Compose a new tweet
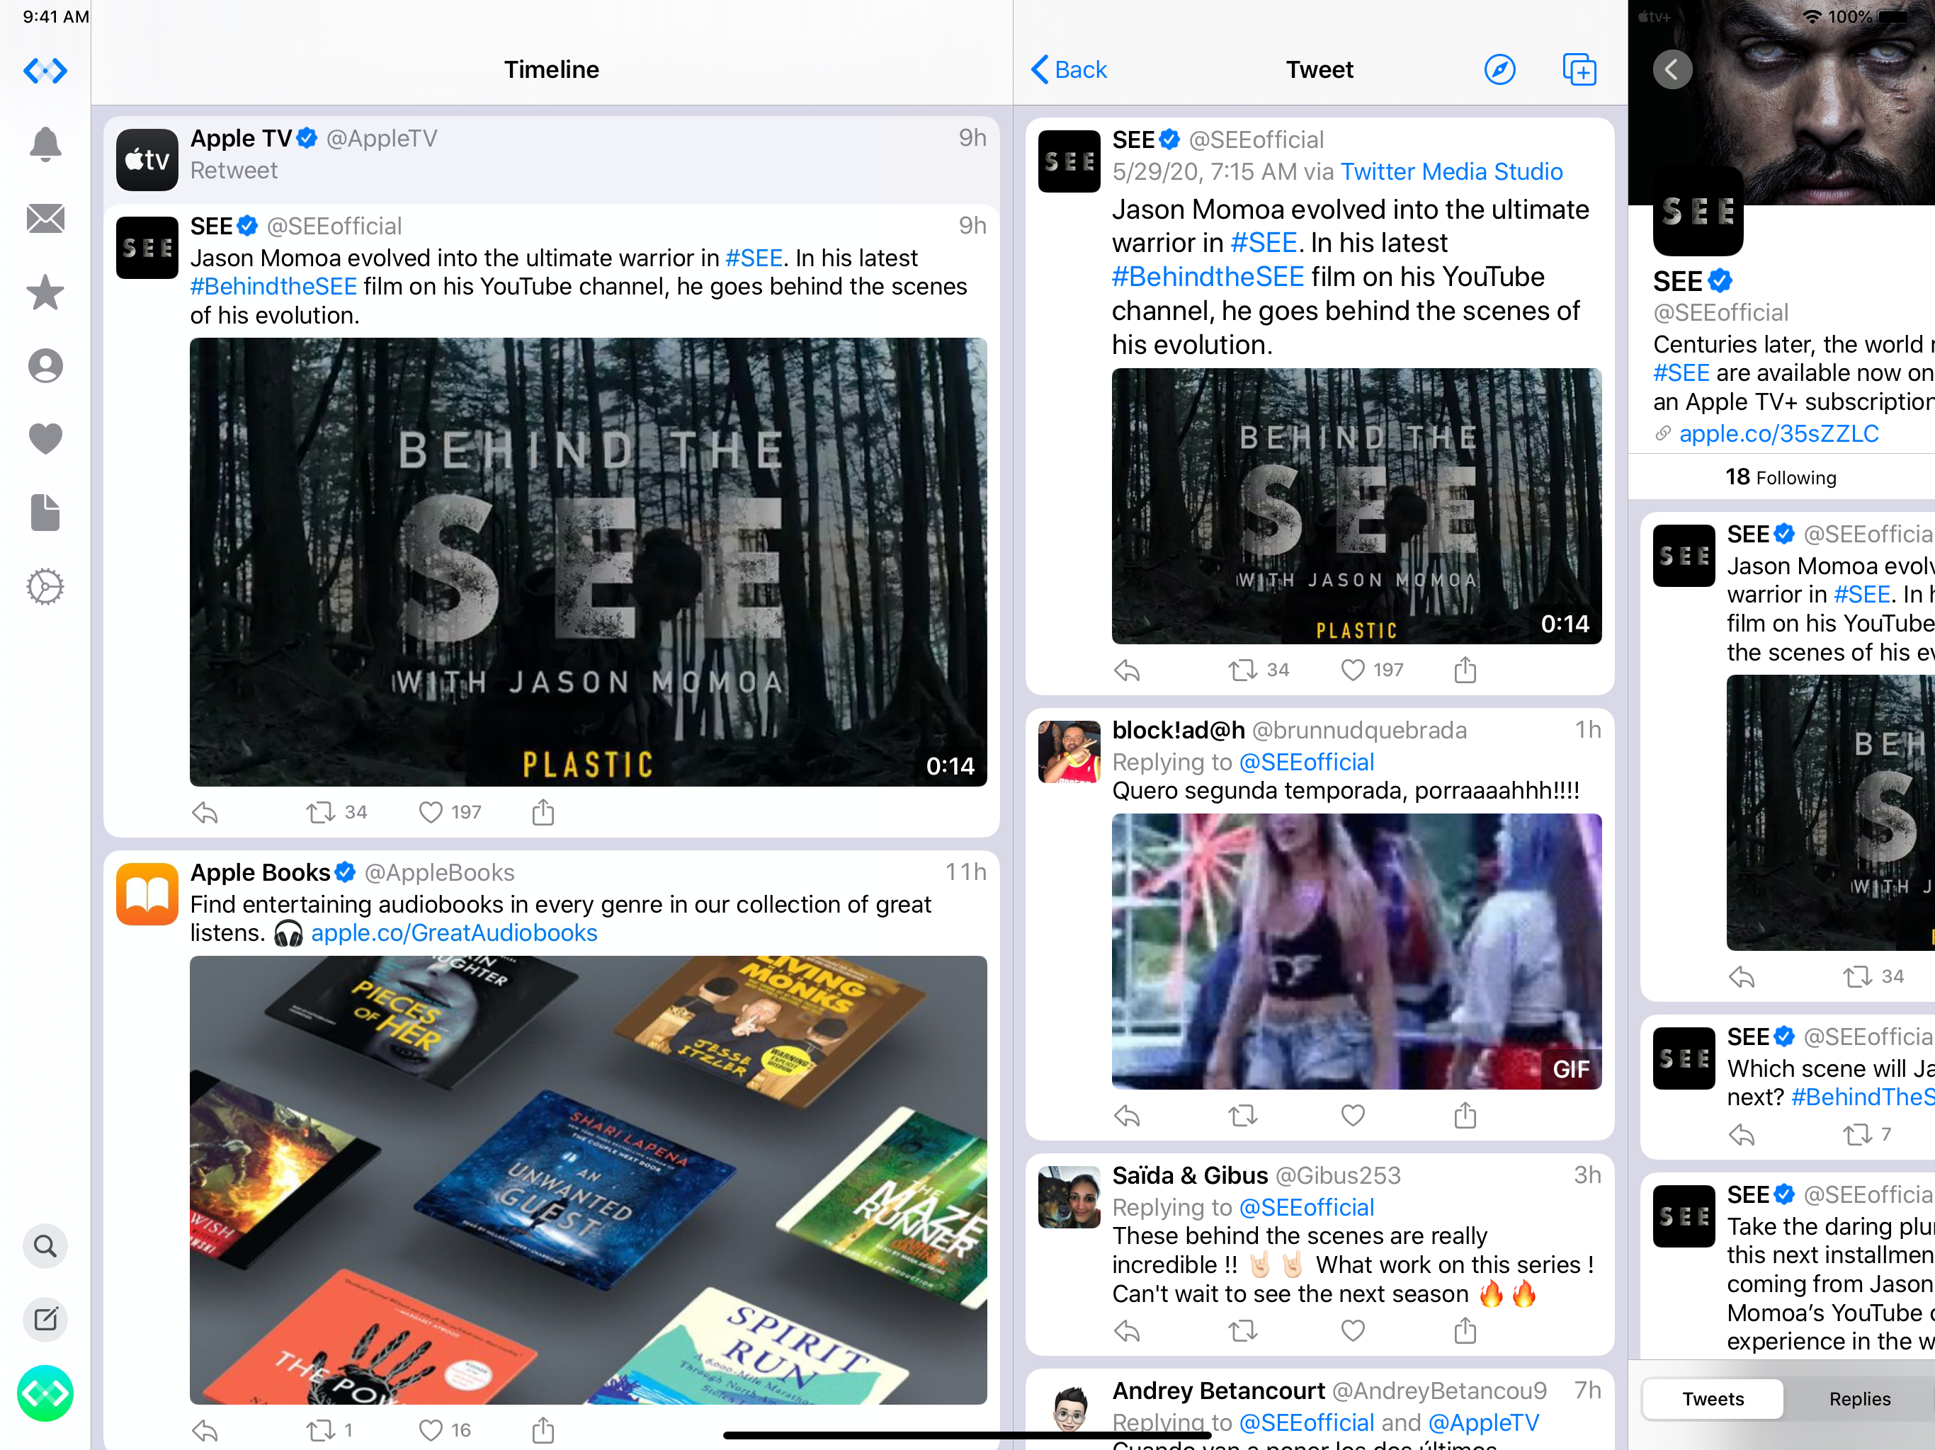1935x1450 pixels. 45,1319
